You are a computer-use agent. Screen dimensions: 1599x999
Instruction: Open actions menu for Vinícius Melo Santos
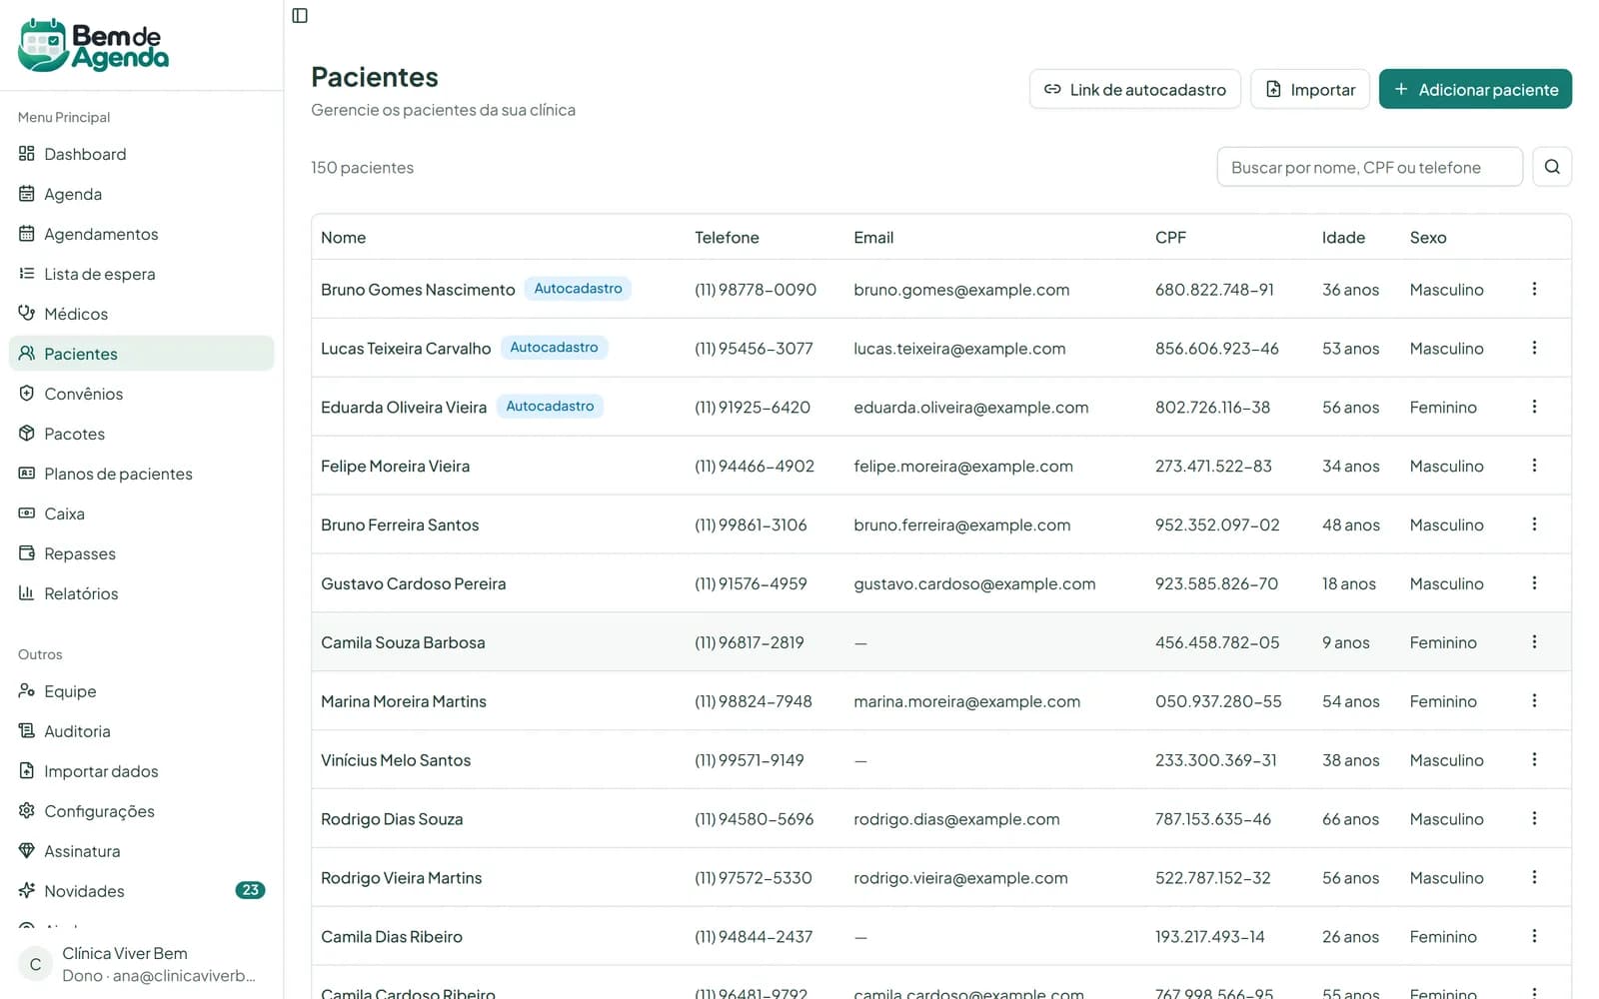point(1534,760)
